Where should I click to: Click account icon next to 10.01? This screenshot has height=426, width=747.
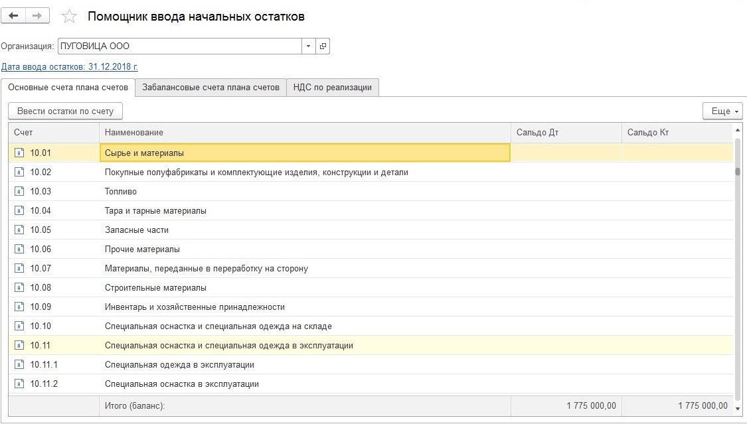(x=19, y=153)
